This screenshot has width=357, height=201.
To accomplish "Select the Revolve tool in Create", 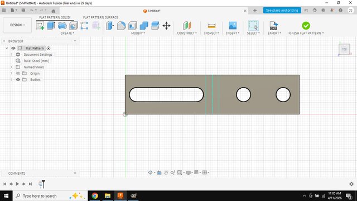I will [62, 26].
